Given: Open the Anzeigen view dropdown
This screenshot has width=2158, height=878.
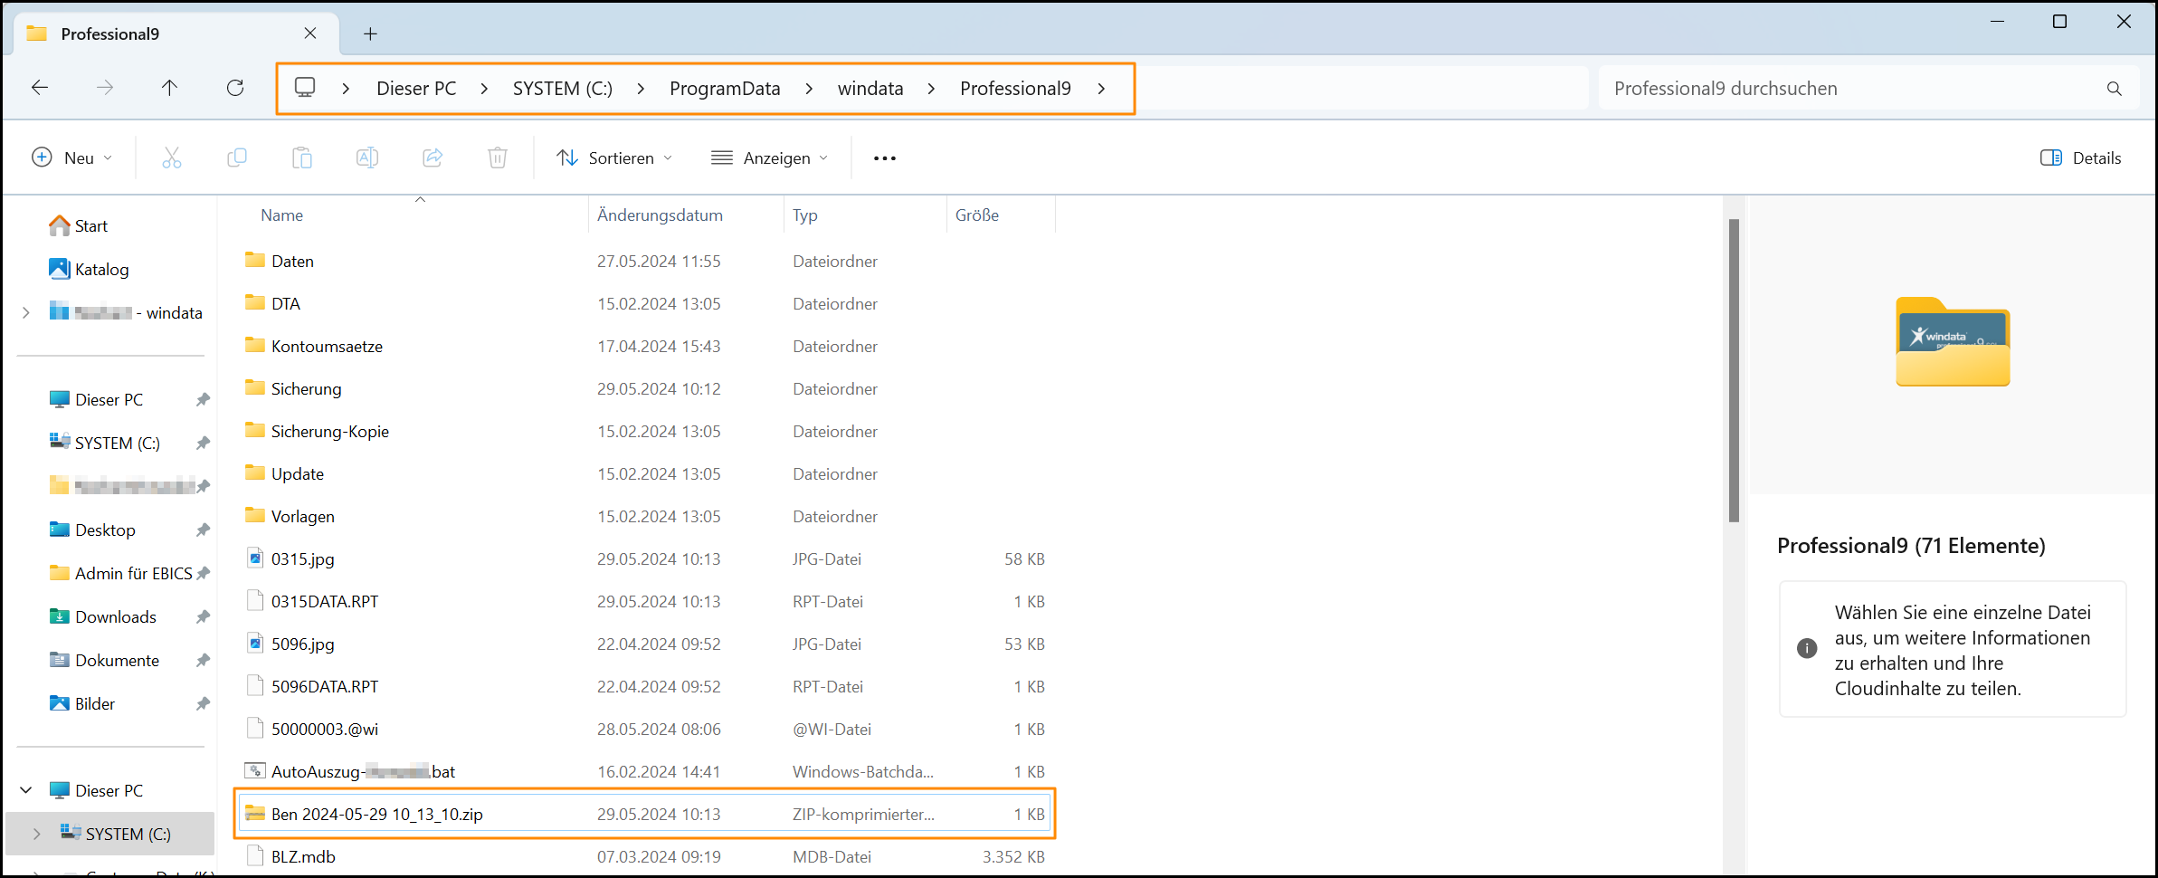Looking at the screenshot, I should (x=770, y=158).
